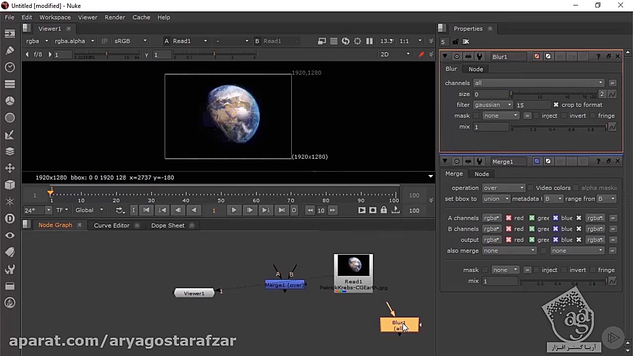The width and height of the screenshot is (633, 356).
Task: Click the help button on Blur1 panel
Action: click(x=598, y=56)
